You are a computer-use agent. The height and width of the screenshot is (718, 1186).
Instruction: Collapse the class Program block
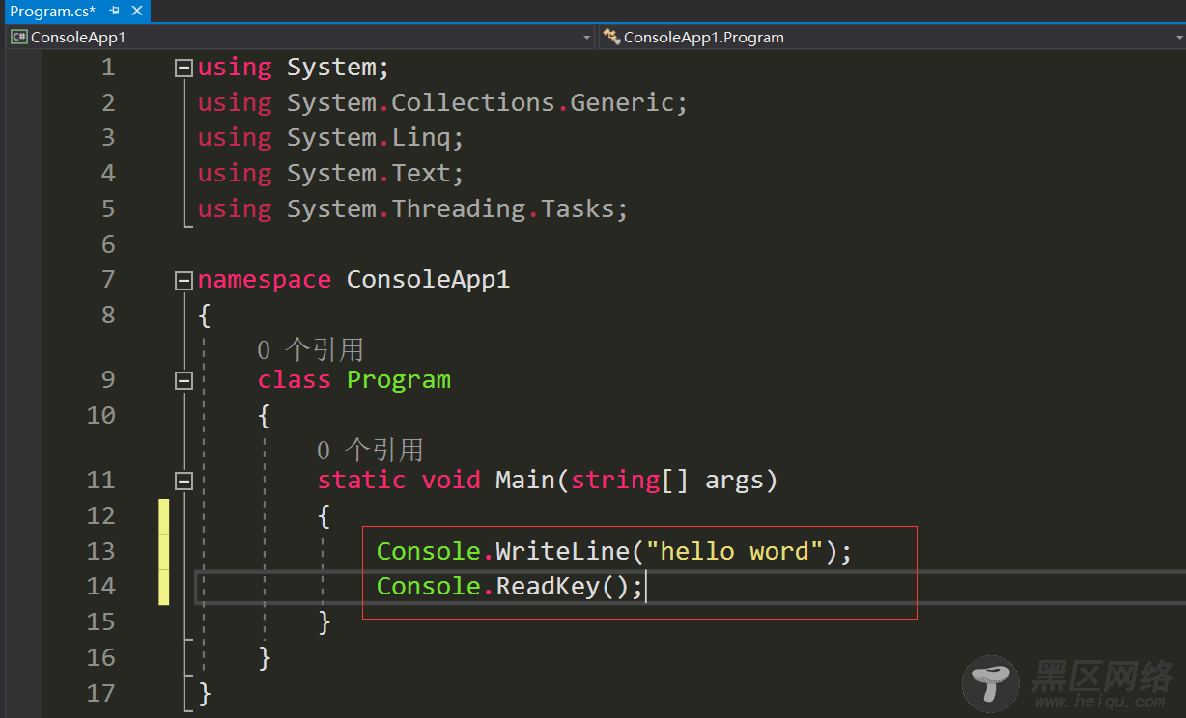tap(184, 380)
